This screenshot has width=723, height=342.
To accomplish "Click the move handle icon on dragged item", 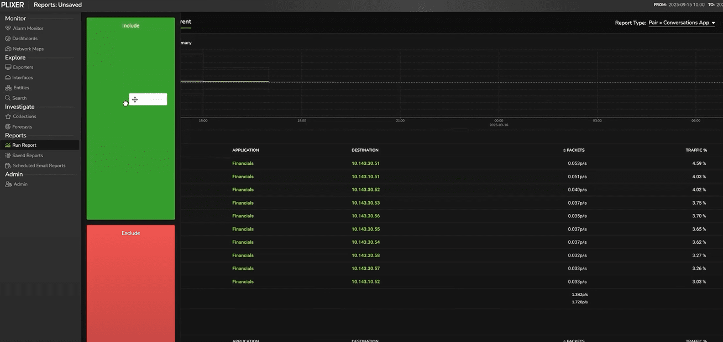I will (135, 100).
